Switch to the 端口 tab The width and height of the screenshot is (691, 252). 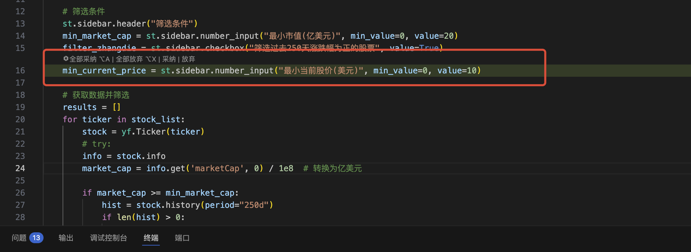pyautogui.click(x=182, y=238)
